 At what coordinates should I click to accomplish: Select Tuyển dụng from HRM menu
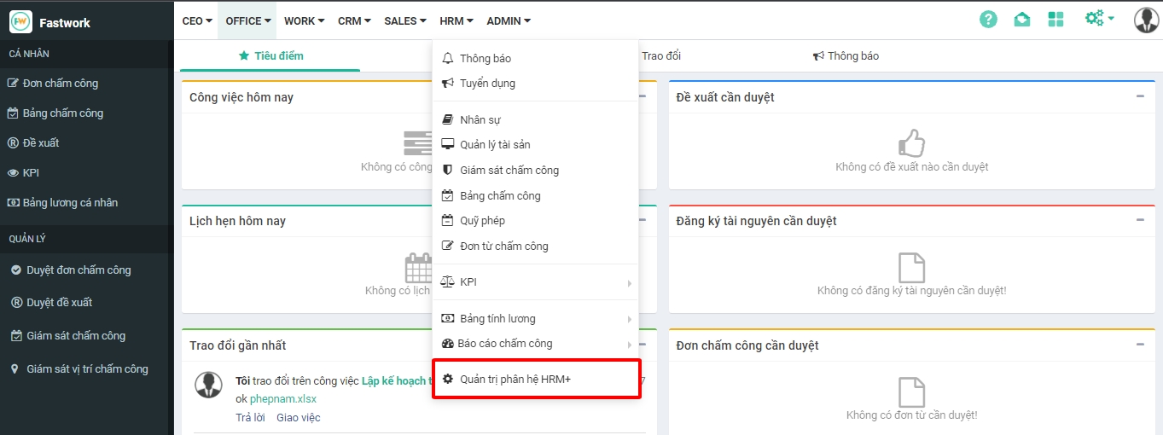487,84
